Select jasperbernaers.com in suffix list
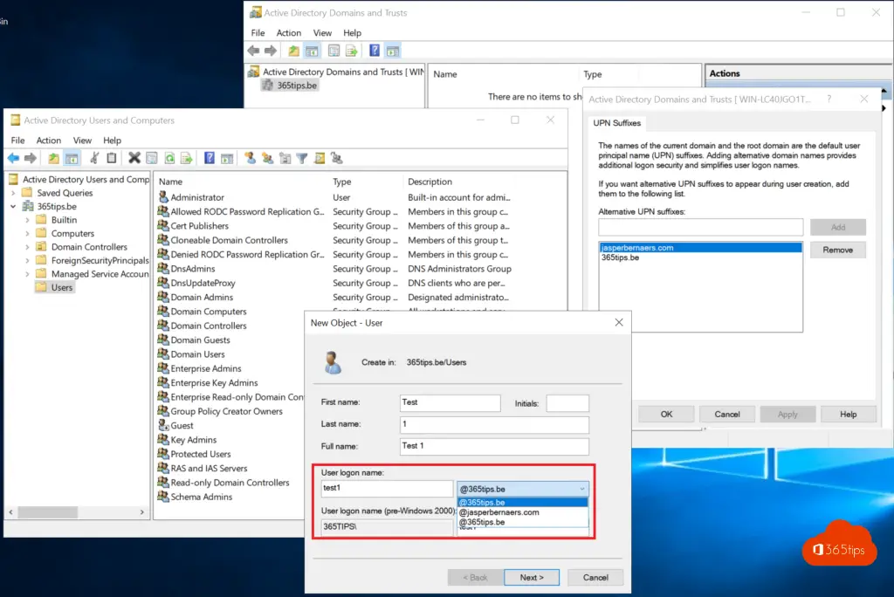The width and height of the screenshot is (894, 597). click(701, 248)
